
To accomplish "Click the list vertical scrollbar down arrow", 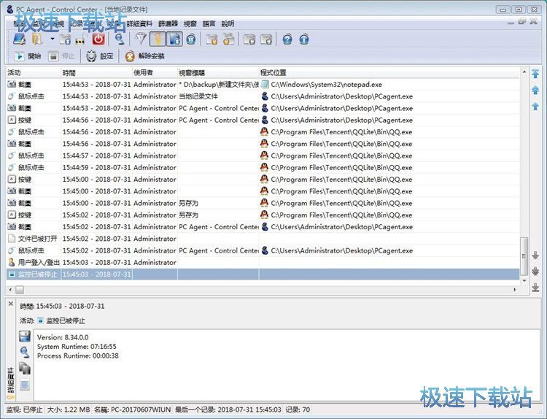I will coord(524,280).
